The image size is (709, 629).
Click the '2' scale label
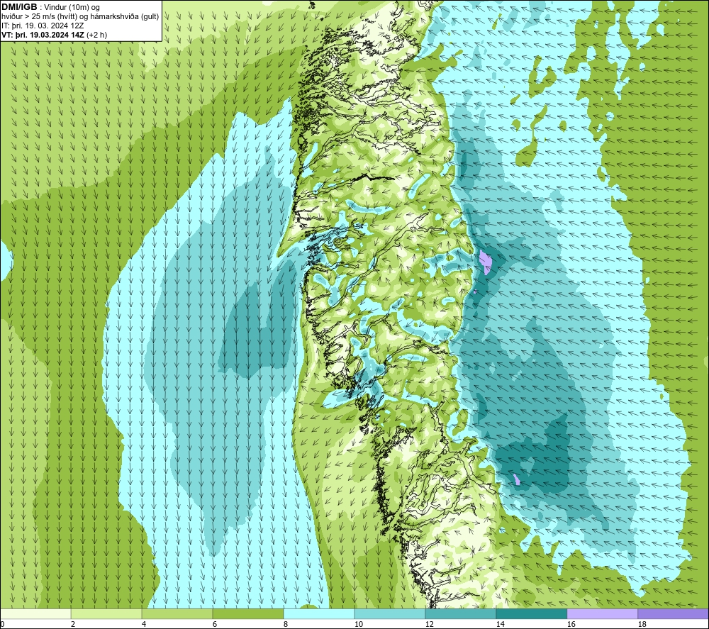pyautogui.click(x=73, y=625)
